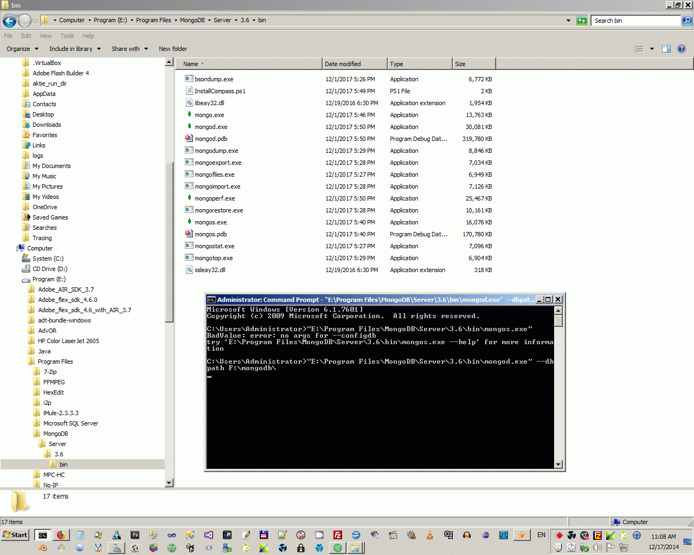The image size is (694, 555).
Task: Open the View menu
Action: coord(46,36)
